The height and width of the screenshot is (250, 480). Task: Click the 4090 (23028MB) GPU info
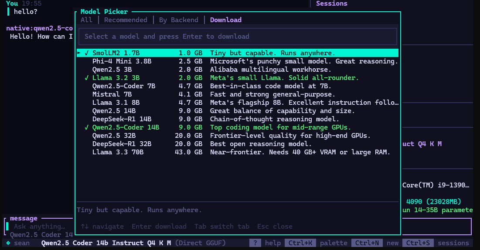pos(433,201)
